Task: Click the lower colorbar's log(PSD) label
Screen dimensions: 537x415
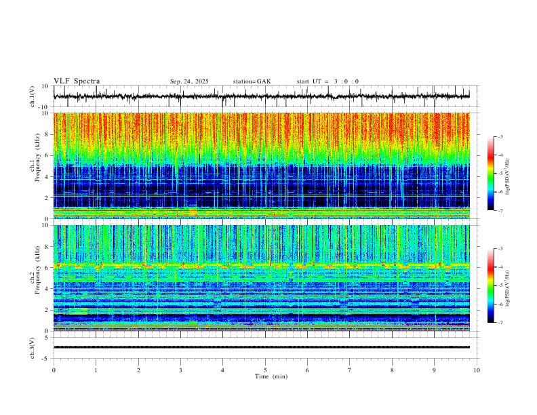Action: pyautogui.click(x=508, y=288)
